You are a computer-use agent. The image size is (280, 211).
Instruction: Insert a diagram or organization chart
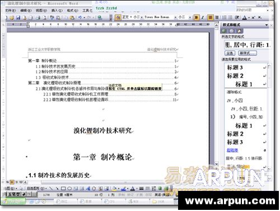tap(94, 188)
